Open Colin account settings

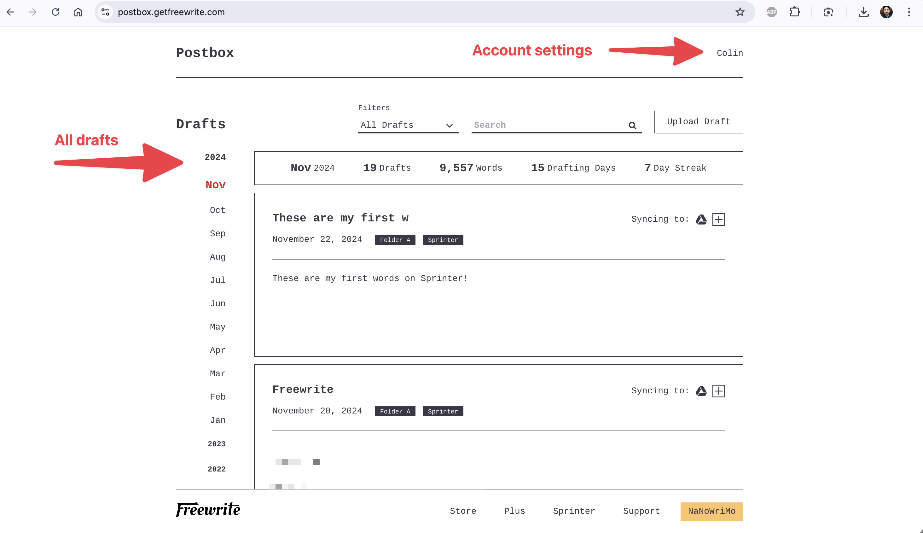[729, 53]
